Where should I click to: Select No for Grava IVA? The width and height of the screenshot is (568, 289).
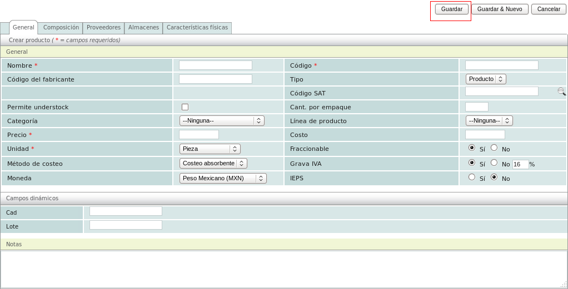(494, 163)
